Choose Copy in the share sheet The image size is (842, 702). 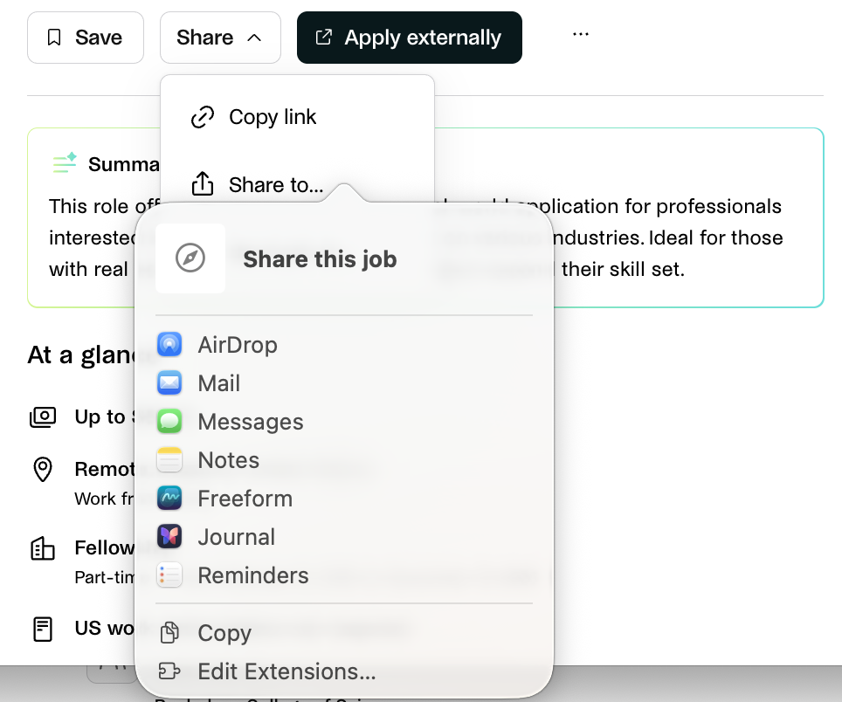pos(343,633)
